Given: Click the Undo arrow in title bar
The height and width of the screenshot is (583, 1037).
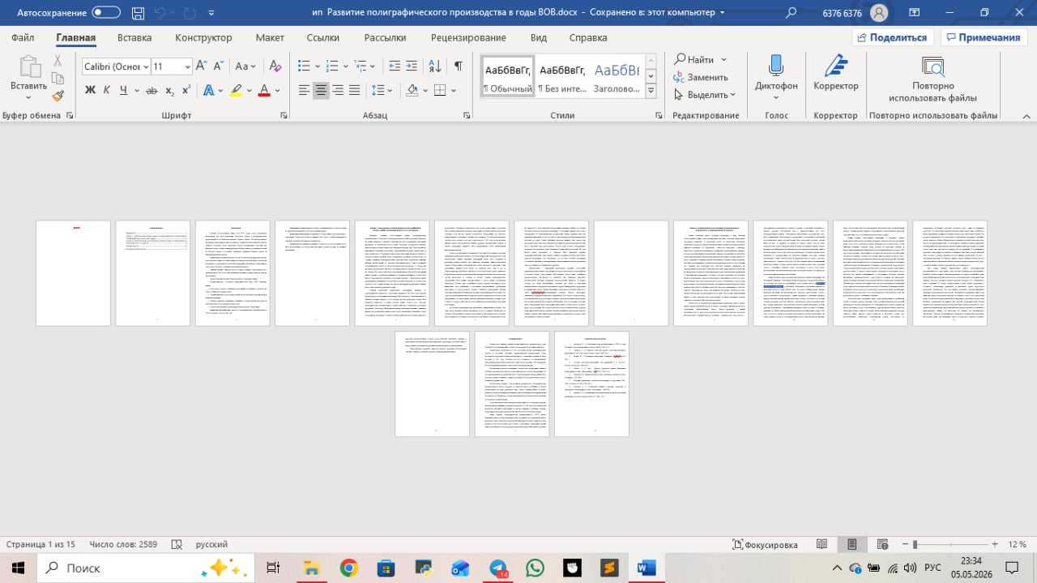Looking at the screenshot, I should [160, 13].
